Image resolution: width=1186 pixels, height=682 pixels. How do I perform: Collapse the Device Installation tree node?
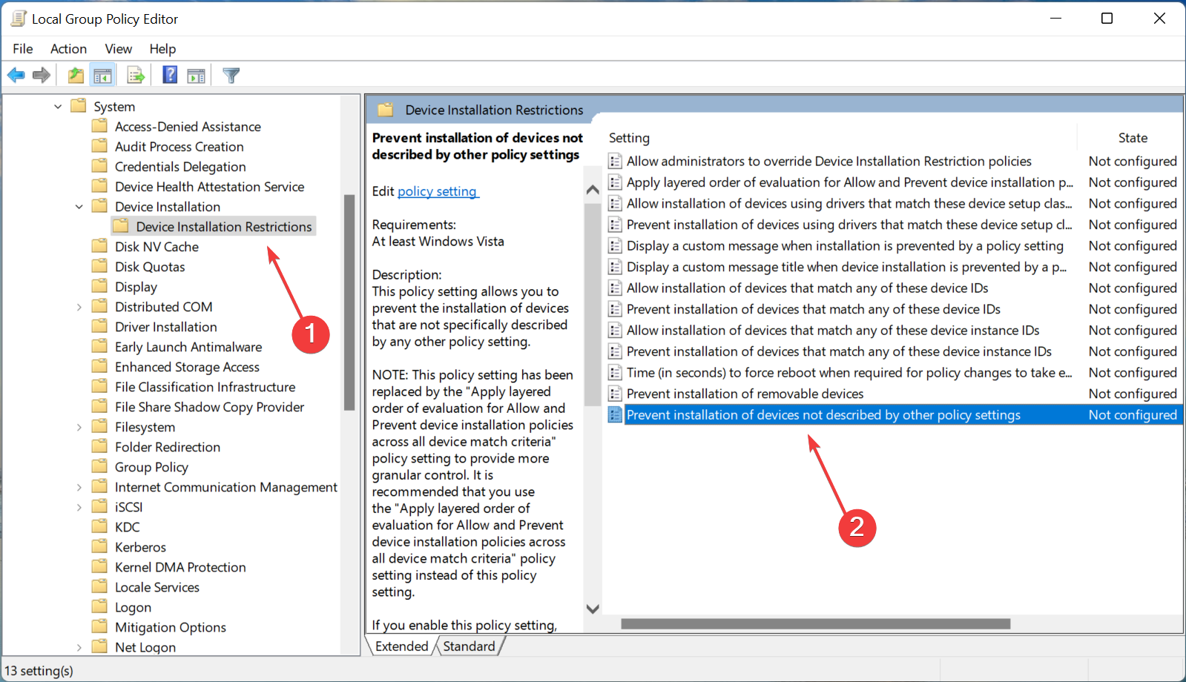79,207
